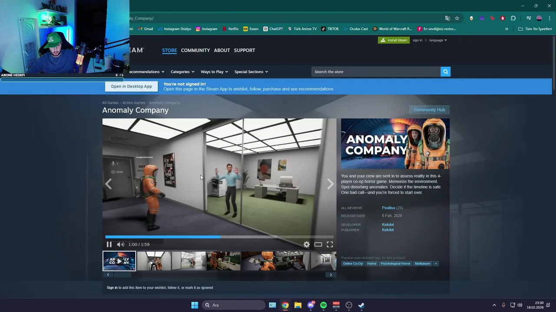Add a tag with the plus button
The height and width of the screenshot is (312, 556).
click(x=436, y=263)
